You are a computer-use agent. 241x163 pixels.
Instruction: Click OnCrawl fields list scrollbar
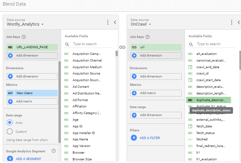point(240,60)
